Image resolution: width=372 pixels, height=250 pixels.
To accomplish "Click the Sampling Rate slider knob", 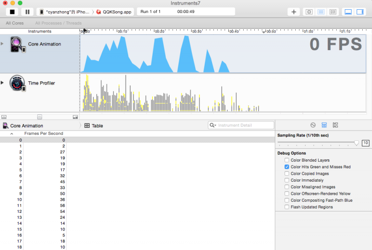I will tap(357, 143).
